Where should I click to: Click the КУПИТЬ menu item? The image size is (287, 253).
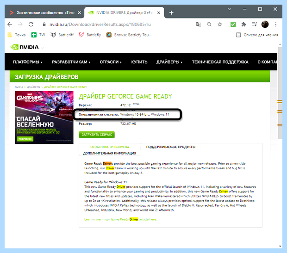139,62
